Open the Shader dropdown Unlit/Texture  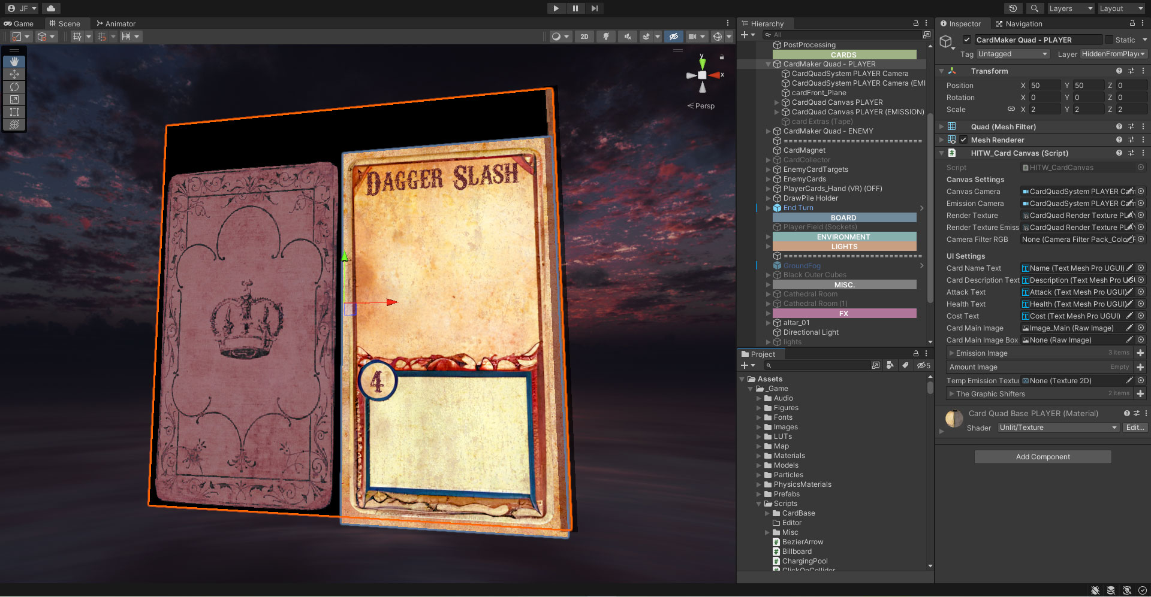coord(1058,428)
